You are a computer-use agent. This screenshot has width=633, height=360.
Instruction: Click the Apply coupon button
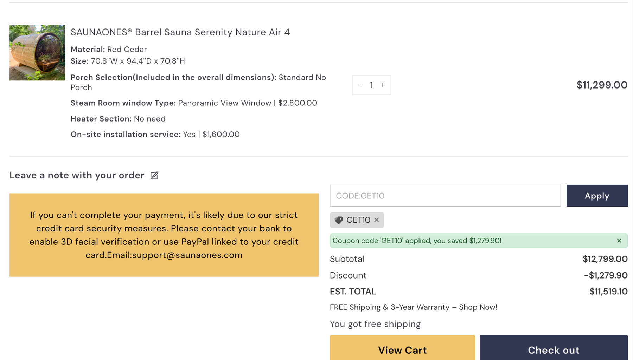pyautogui.click(x=597, y=196)
